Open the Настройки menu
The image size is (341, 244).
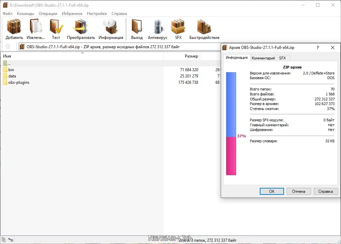pos(97,13)
